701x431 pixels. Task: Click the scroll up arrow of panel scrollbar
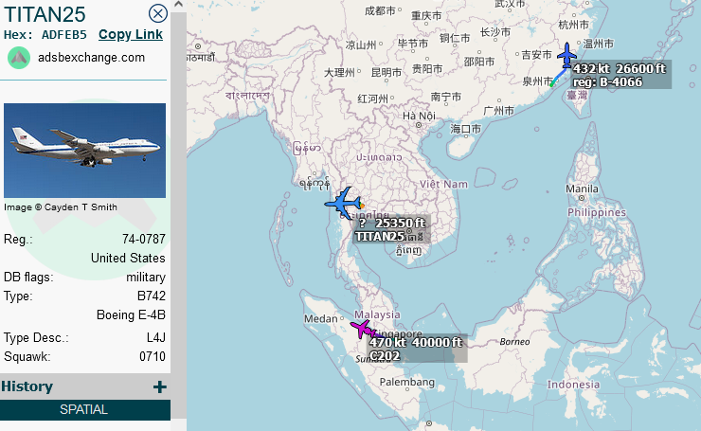point(178,5)
